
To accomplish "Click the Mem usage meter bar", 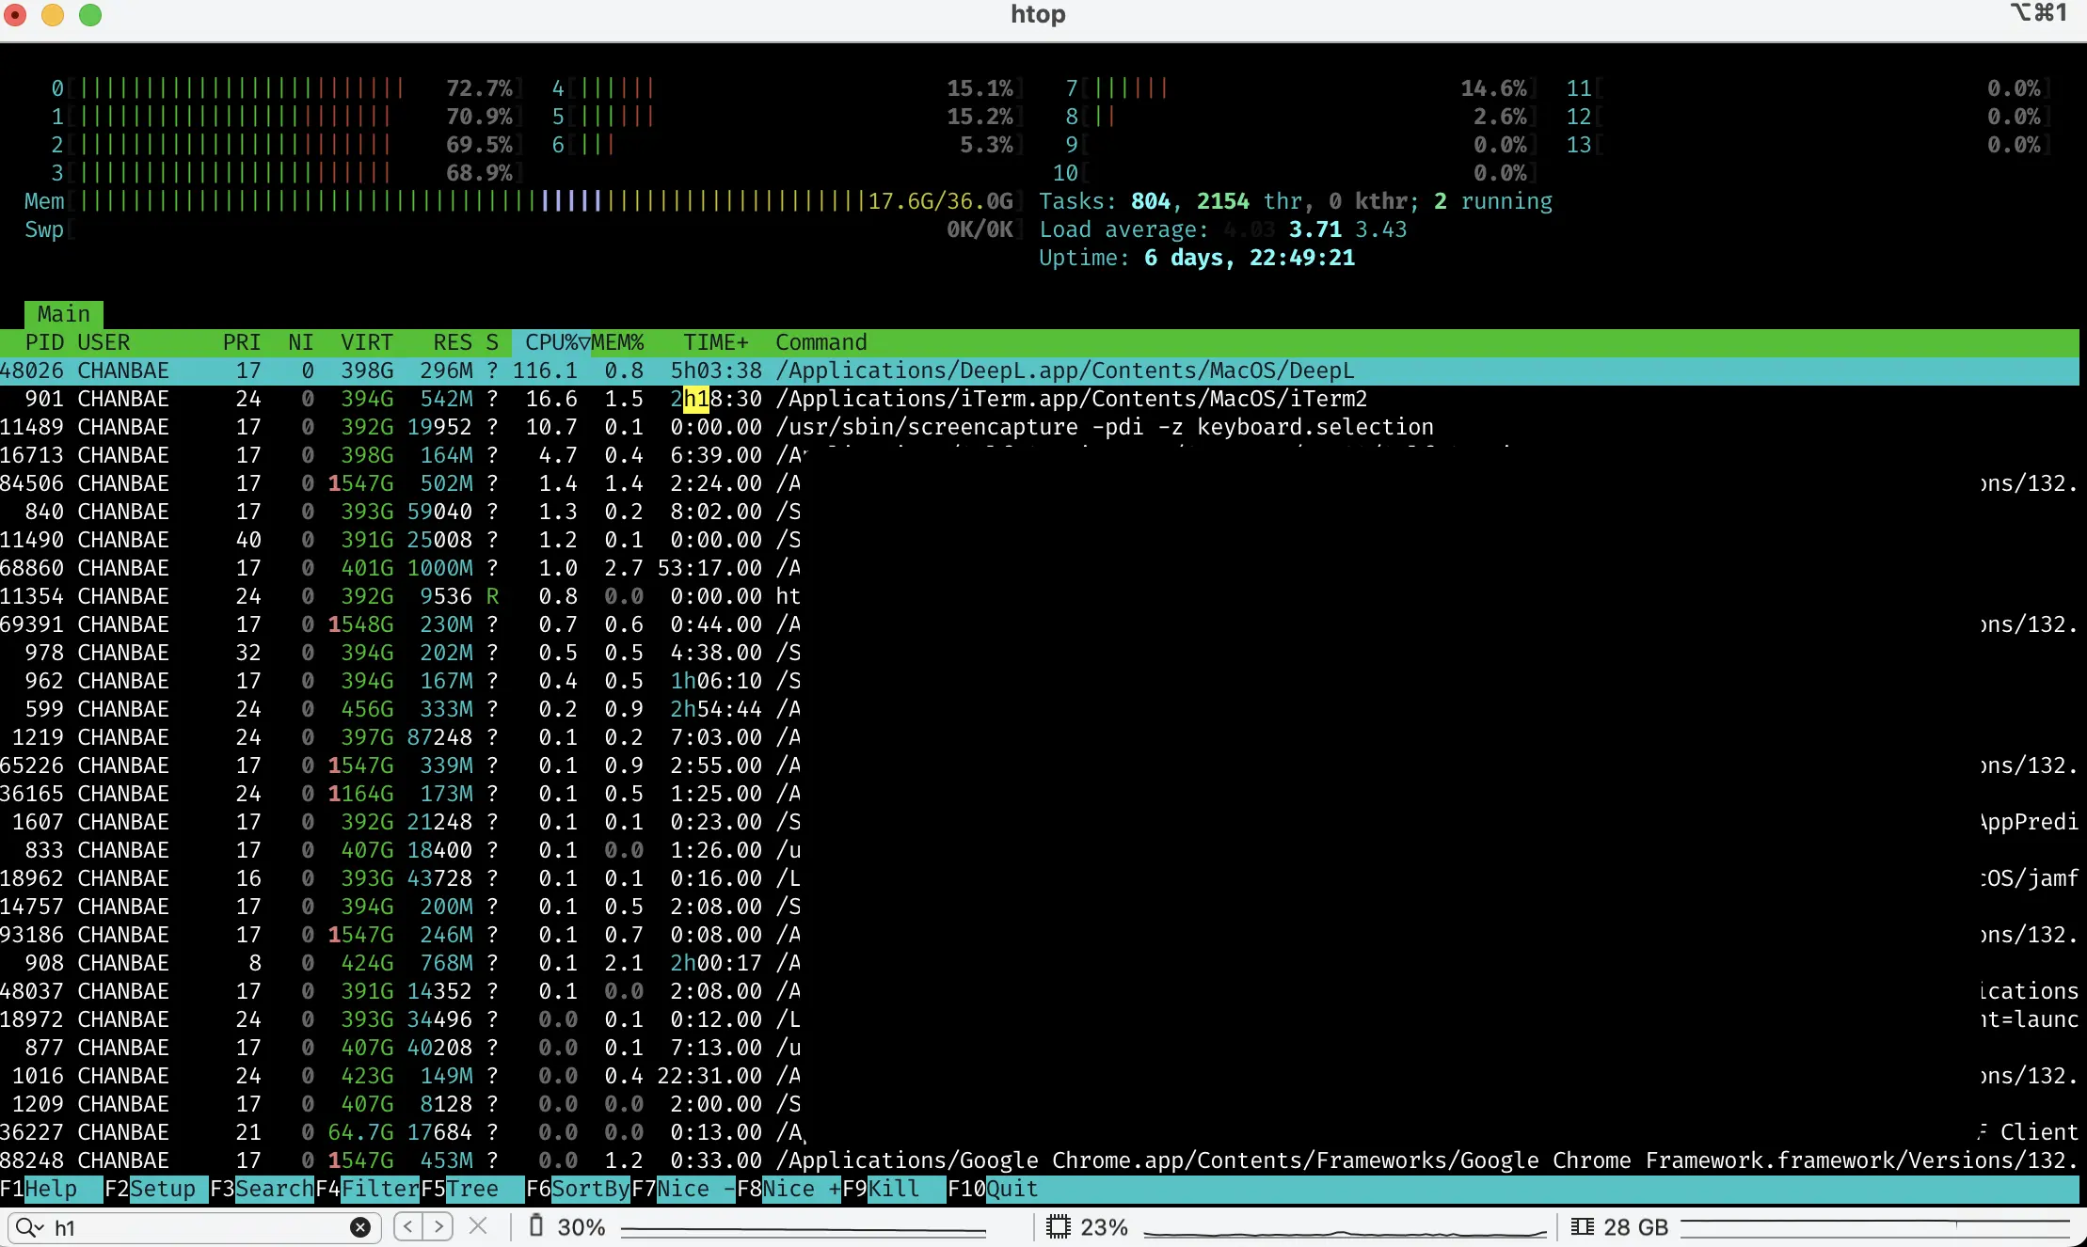I will [x=470, y=201].
